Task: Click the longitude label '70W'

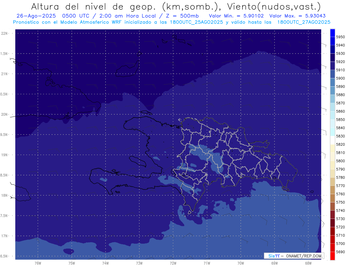Action: pyautogui.click(x=240, y=263)
